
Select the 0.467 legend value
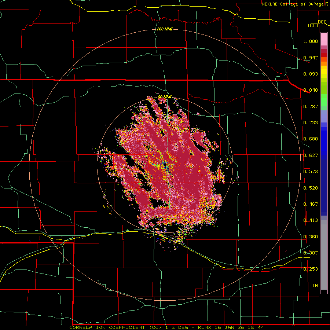point(311,204)
